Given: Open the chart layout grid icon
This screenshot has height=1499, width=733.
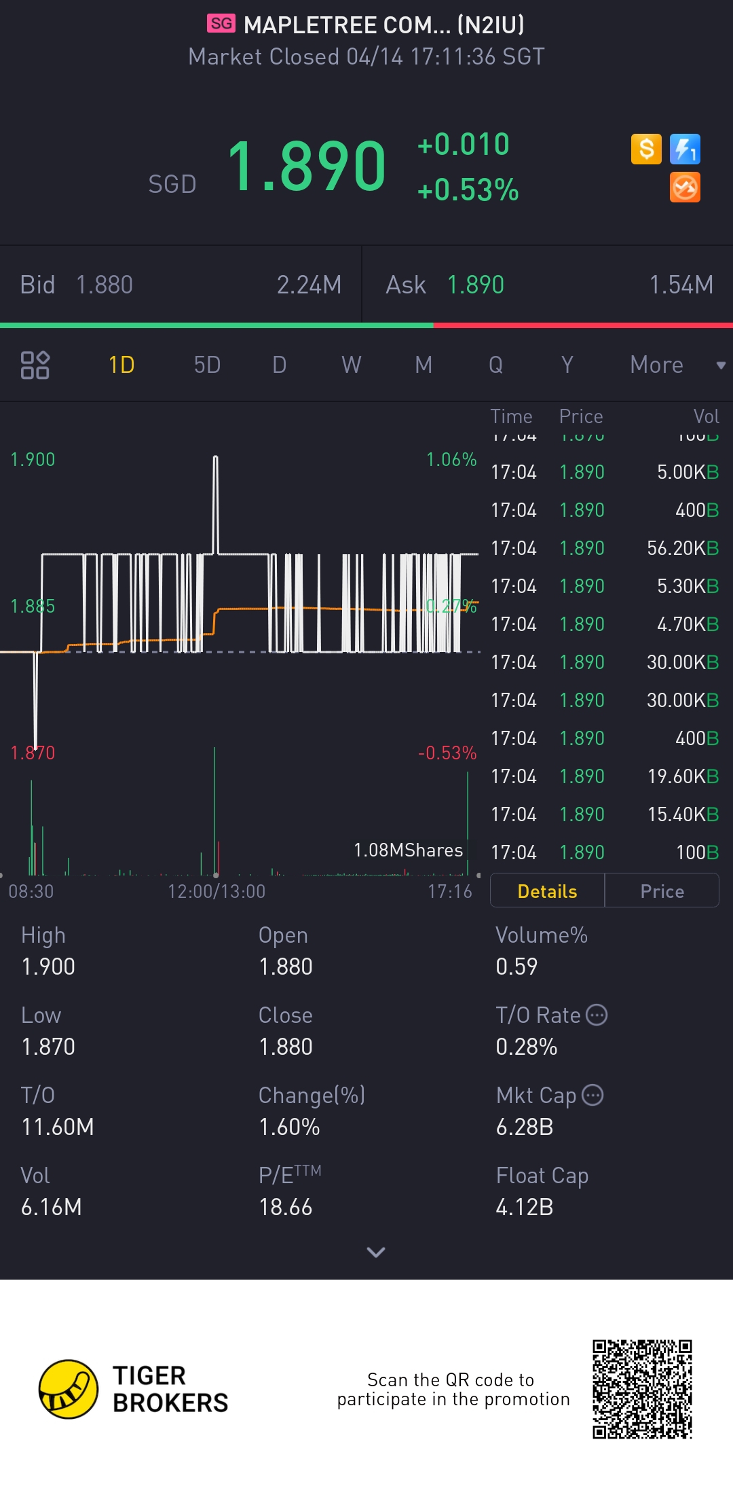Looking at the screenshot, I should (x=35, y=365).
